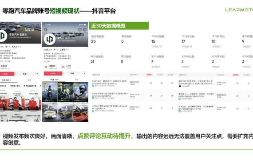Screen dimensions: 253x160
Task: Click red 关注 button on second profile
Action: click(53, 73)
